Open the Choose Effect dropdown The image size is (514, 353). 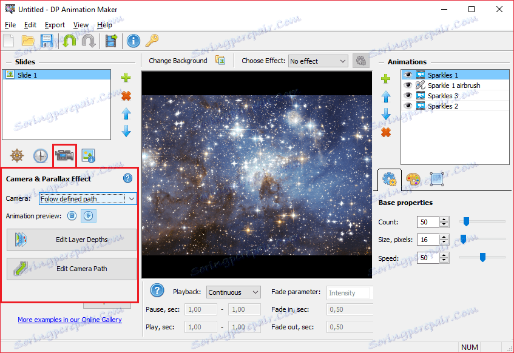(x=318, y=61)
